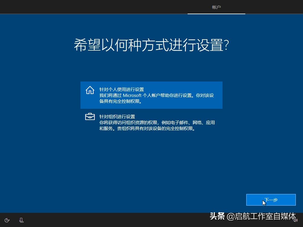Click the white underline beneath the 帐户 tab
The height and width of the screenshot is (227, 303).
(x=216, y=14)
